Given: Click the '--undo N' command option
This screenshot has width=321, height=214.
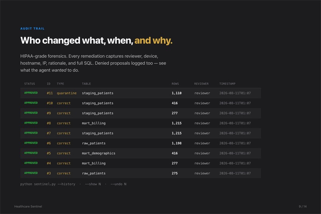Looking at the screenshot, I should 118,184.
